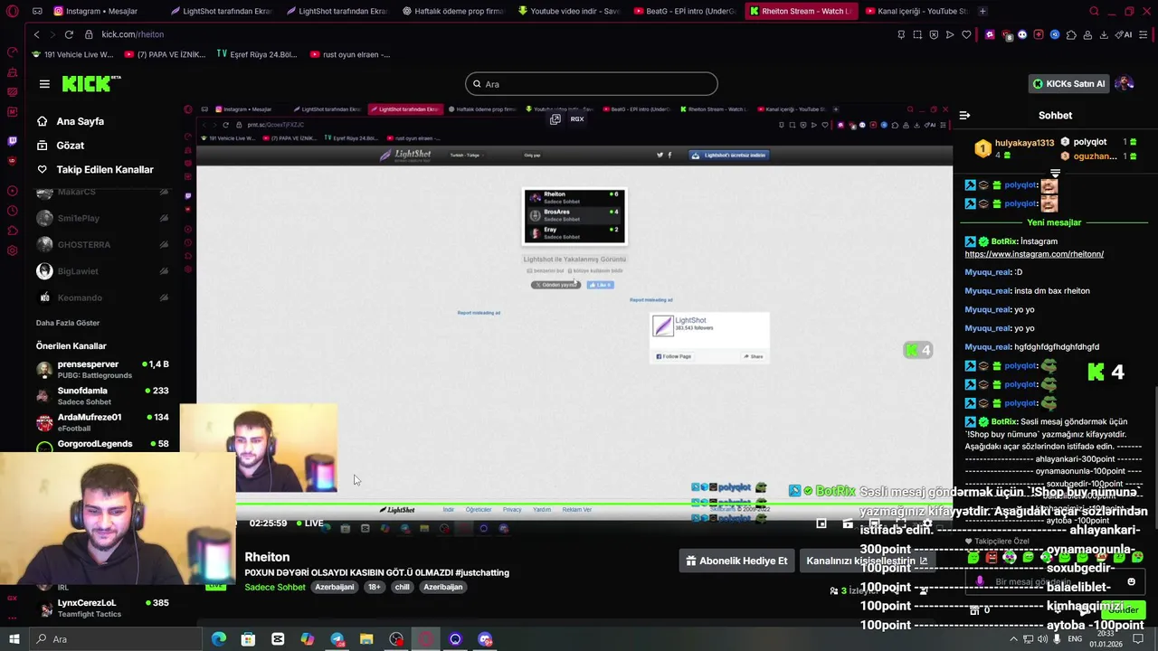
Task: Select Keomando followed channel
Action: point(102,297)
